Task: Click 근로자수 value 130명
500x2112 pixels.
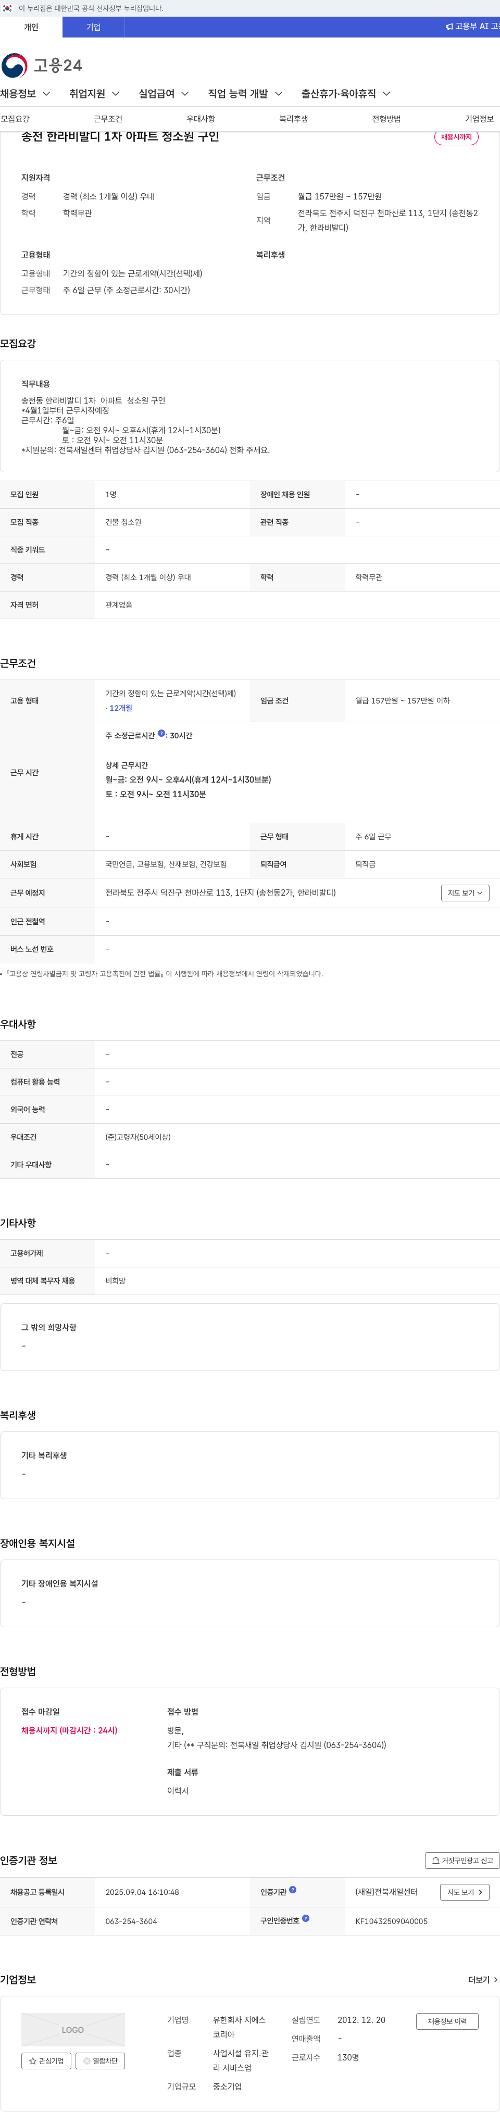Action: pos(348,2057)
